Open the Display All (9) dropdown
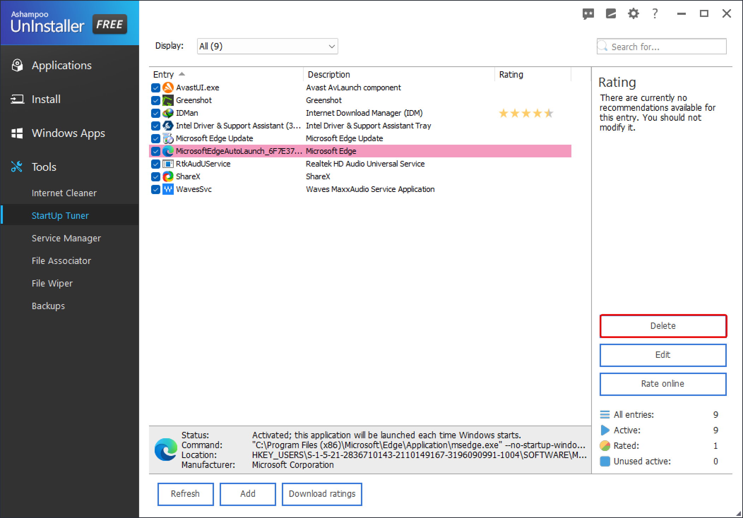743x518 pixels. point(267,46)
